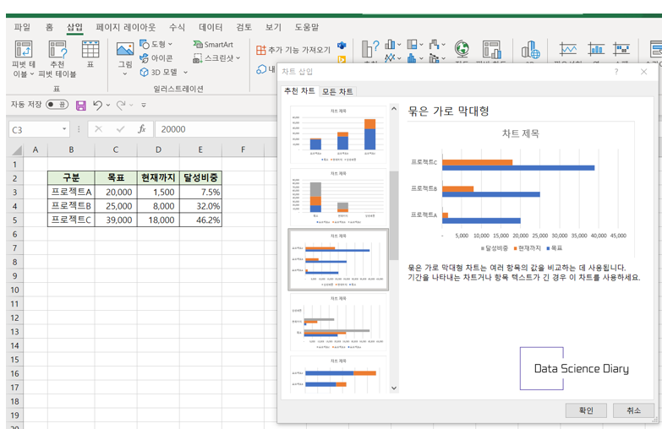Viewport: 662px width, 429px height.
Task: Select the clustered bar chart thumbnail
Action: (338, 260)
